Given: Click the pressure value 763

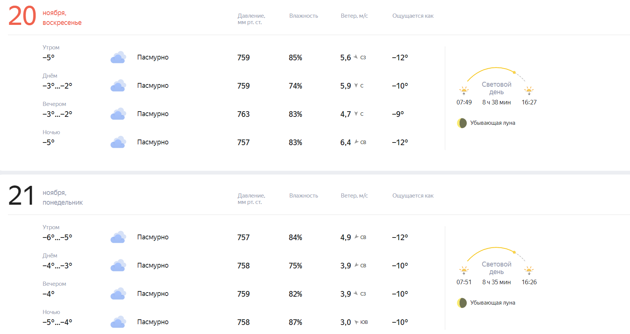Looking at the screenshot, I should point(244,114).
